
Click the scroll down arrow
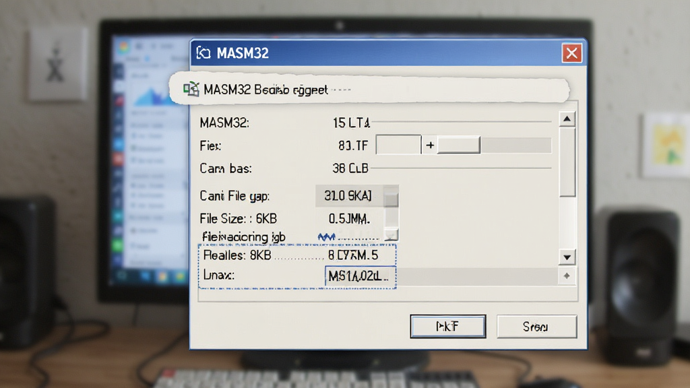(567, 257)
